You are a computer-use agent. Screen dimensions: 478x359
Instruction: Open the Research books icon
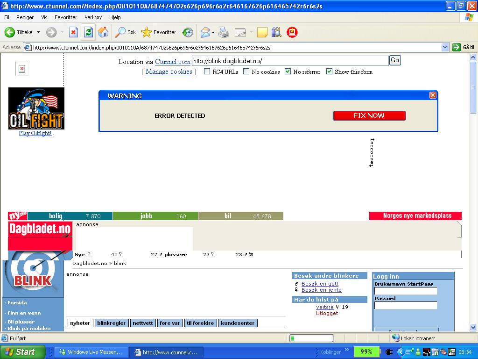coord(276,32)
